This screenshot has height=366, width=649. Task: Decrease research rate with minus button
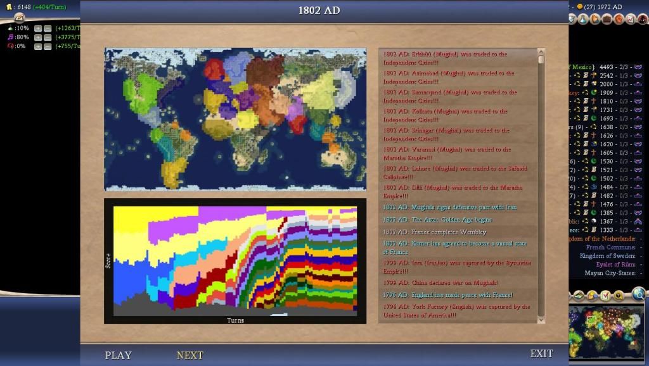click(x=48, y=28)
